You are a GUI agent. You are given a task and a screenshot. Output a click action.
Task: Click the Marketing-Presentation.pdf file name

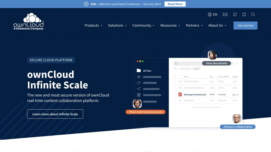195,95
